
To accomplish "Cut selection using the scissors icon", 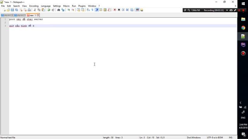I will click(35, 10).
